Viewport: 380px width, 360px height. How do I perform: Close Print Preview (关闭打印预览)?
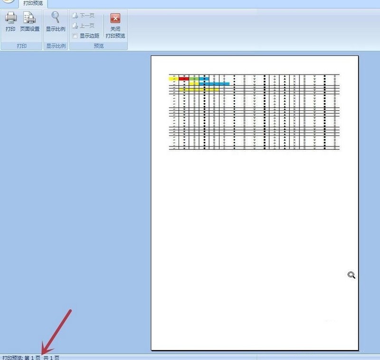click(115, 26)
